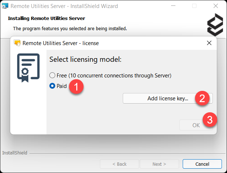
Task: Close the license dialog with its X
Action: (209, 43)
